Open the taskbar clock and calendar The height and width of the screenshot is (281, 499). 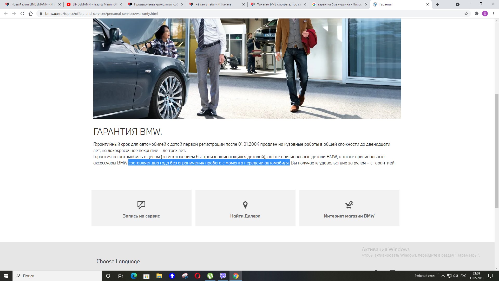point(476,276)
